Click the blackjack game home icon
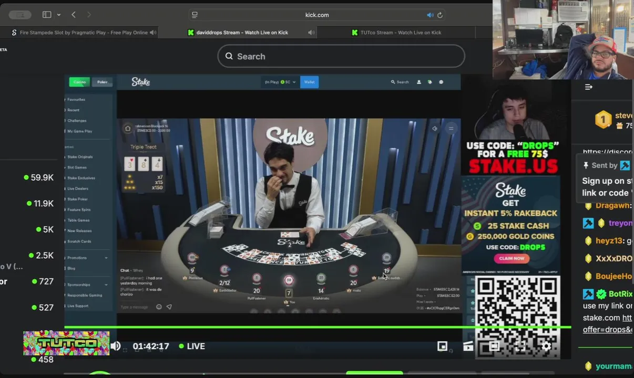 click(128, 128)
